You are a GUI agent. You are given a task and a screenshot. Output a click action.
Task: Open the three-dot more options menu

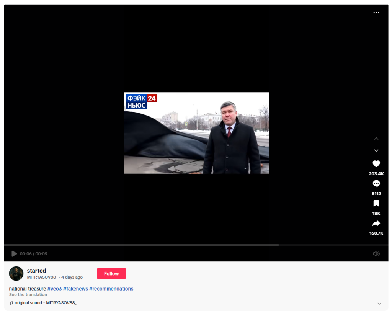(376, 13)
